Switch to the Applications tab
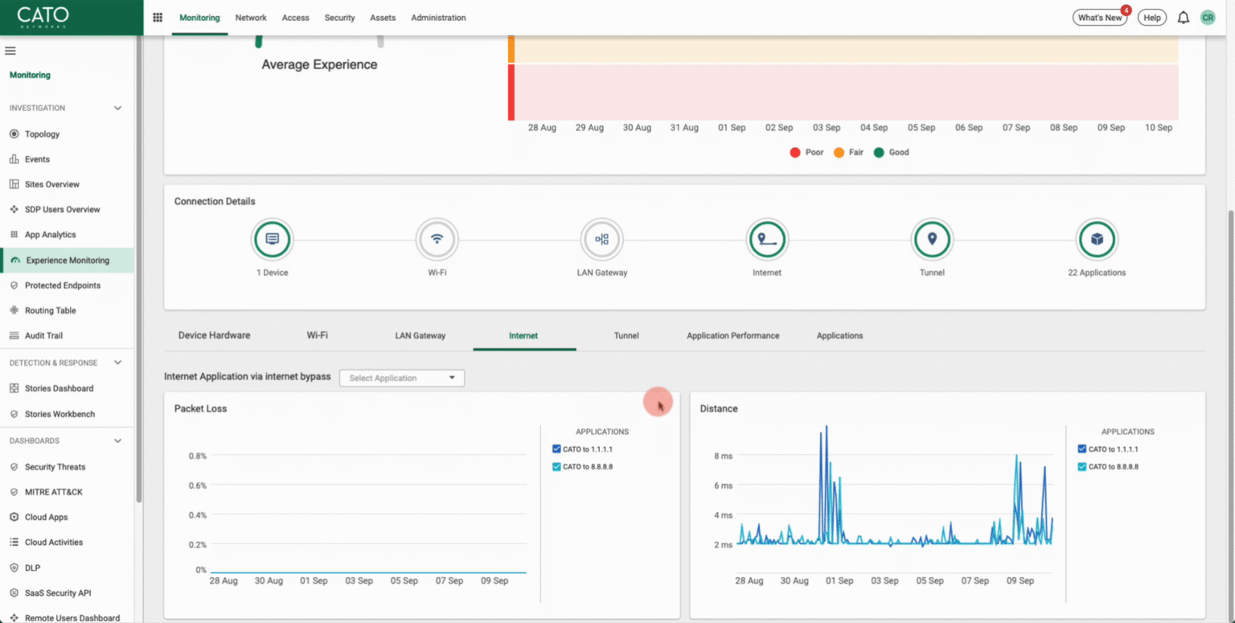The image size is (1235, 623). 839,335
